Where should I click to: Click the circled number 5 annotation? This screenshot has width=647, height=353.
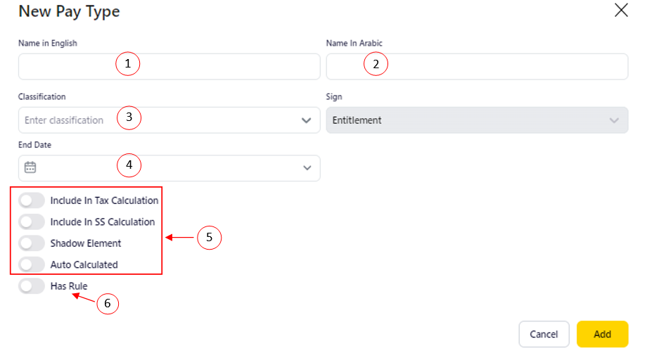click(x=210, y=238)
